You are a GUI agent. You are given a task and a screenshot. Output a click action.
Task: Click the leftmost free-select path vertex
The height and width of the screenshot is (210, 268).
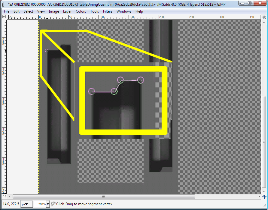click(92, 91)
